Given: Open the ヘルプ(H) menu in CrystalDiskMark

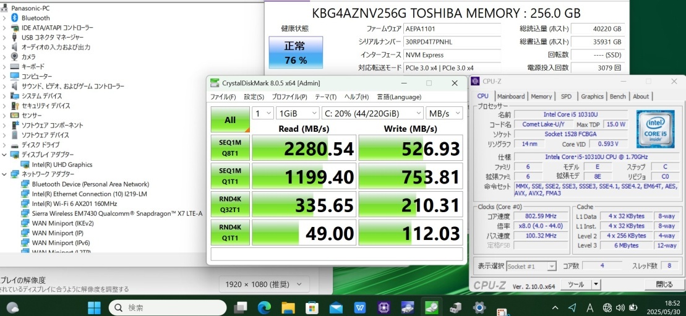Looking at the screenshot, I should pyautogui.click(x=356, y=96).
